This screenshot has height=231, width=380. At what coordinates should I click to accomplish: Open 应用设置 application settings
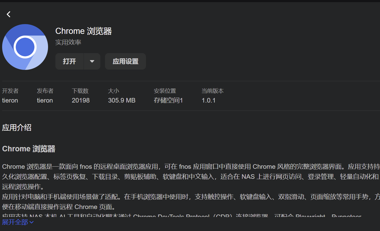click(125, 61)
